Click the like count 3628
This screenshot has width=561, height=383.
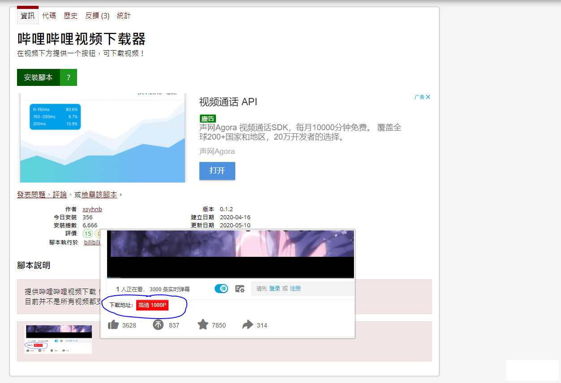point(129,325)
